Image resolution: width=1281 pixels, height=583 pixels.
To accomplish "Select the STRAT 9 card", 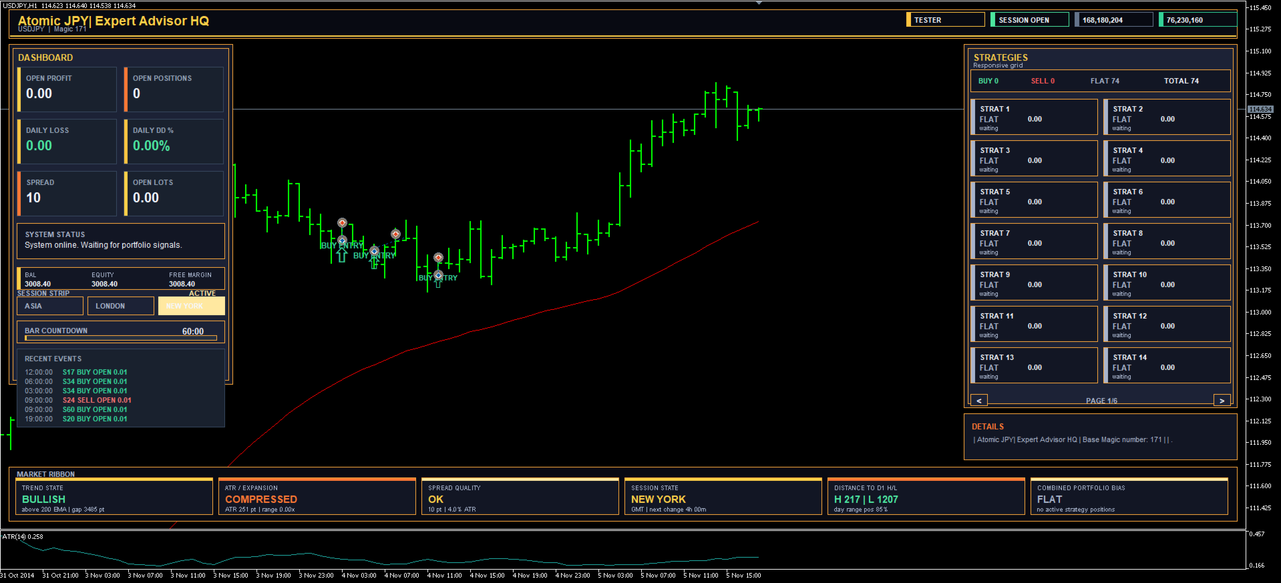I will (x=1034, y=282).
